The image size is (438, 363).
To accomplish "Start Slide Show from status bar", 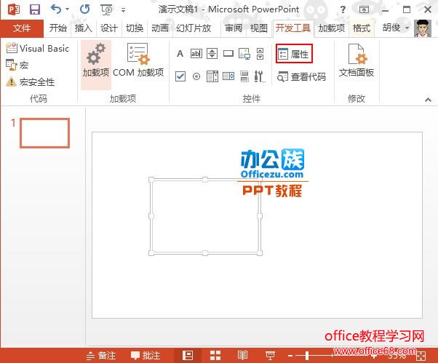I will [270, 356].
